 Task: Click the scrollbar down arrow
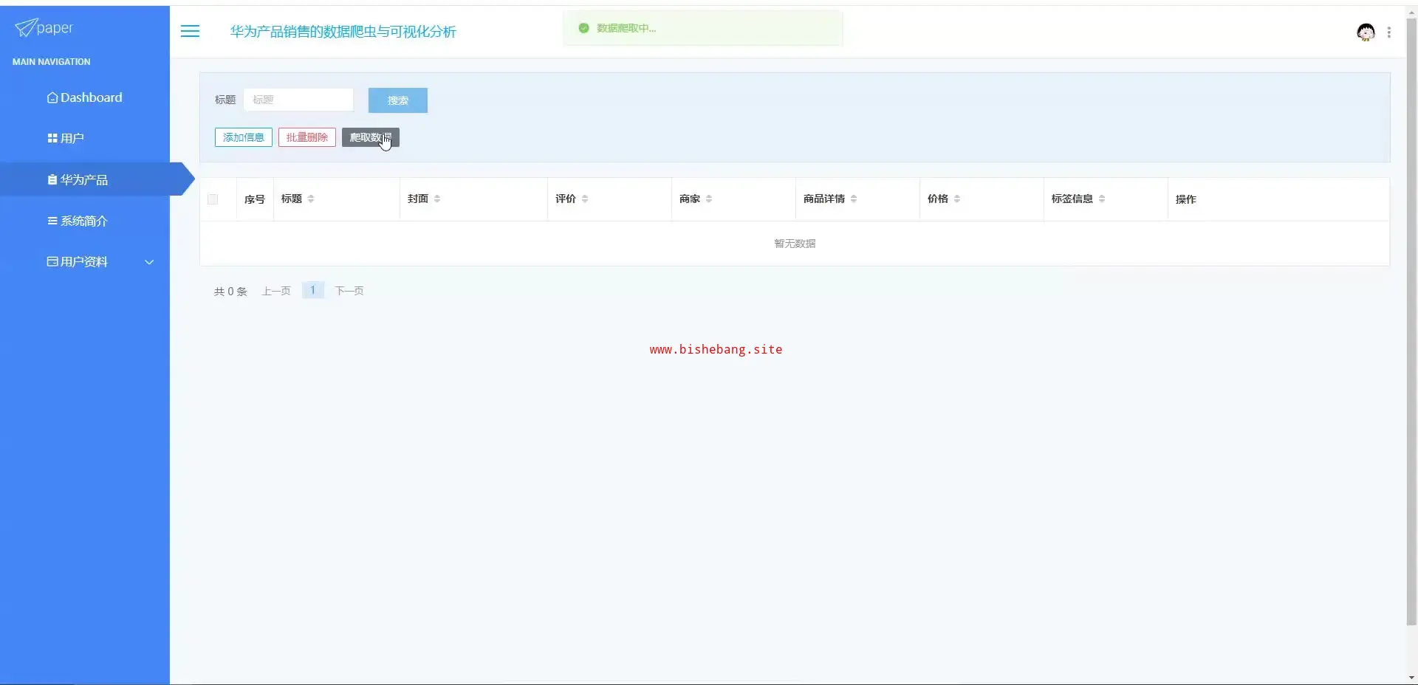pyautogui.click(x=1411, y=678)
